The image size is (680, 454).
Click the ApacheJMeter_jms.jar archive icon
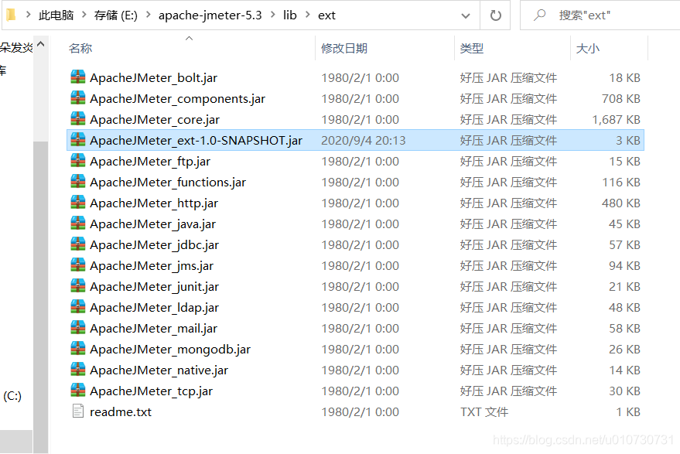pos(78,265)
